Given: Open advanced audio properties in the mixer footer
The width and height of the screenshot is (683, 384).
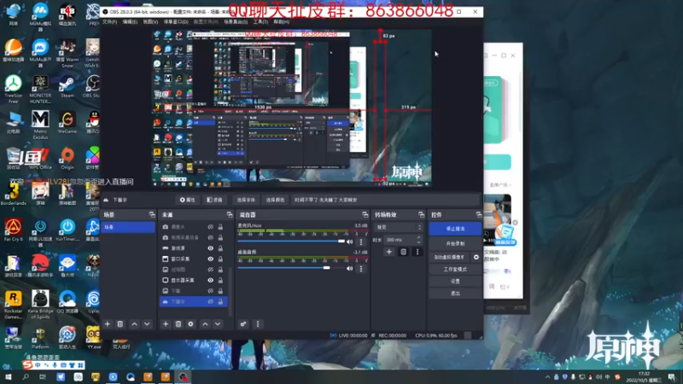Looking at the screenshot, I should point(243,324).
